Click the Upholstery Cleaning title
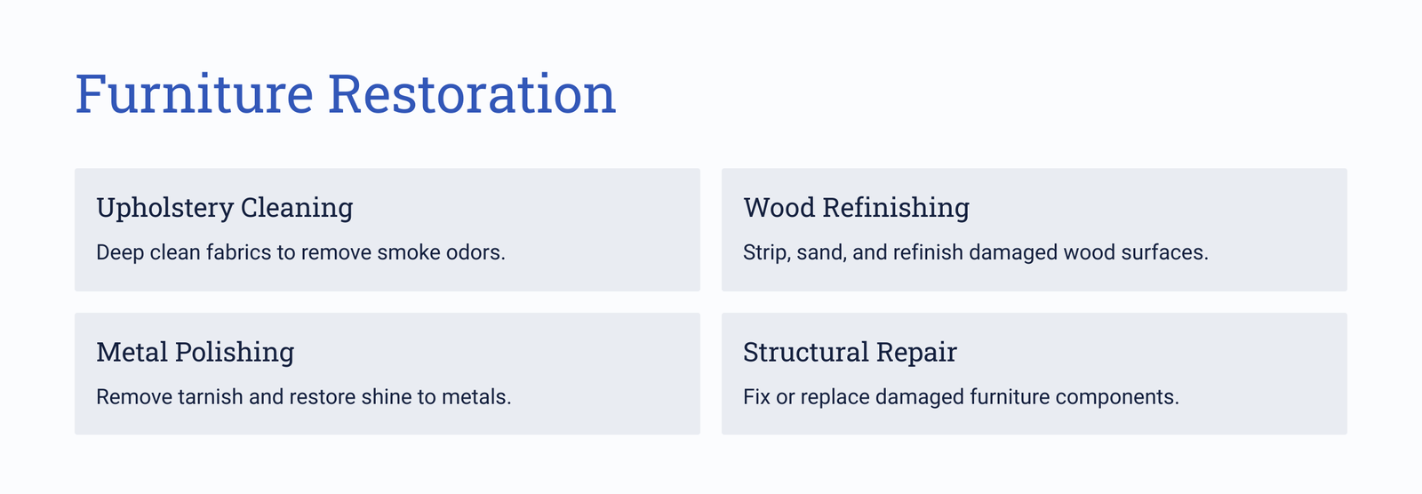Screen dimensions: 1422x494 coord(224,208)
